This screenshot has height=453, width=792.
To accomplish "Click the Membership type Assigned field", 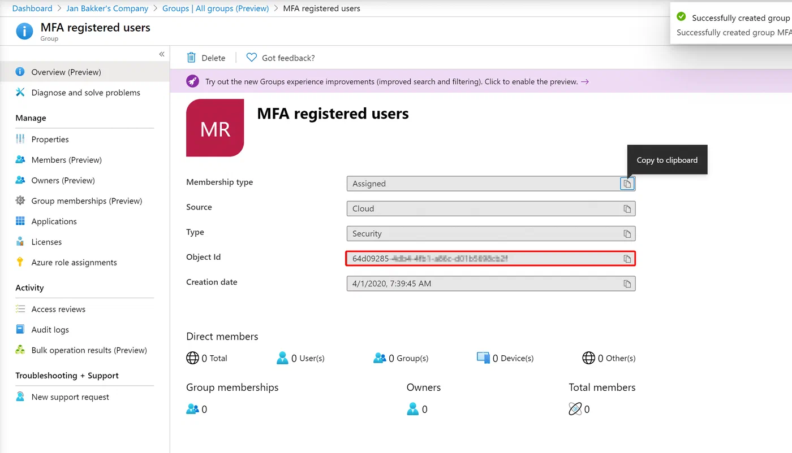I will click(491, 184).
